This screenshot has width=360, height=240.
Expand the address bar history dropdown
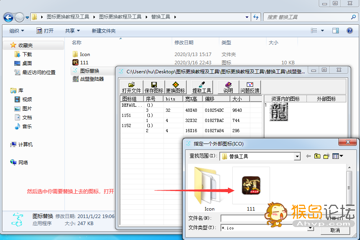coord(247,17)
